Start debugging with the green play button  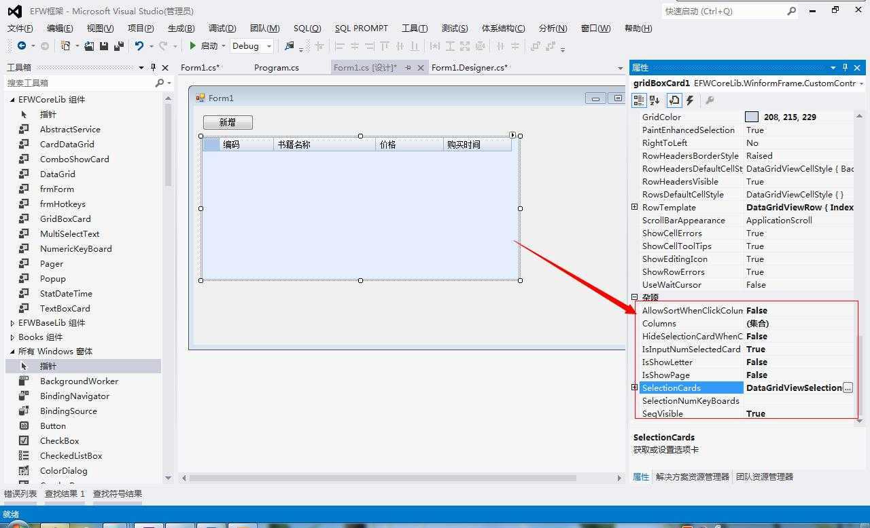[193, 45]
